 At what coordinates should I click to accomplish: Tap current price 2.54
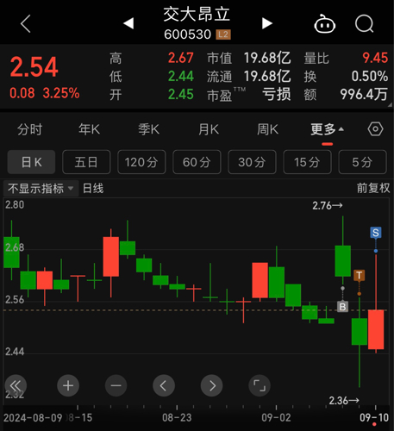point(34,67)
